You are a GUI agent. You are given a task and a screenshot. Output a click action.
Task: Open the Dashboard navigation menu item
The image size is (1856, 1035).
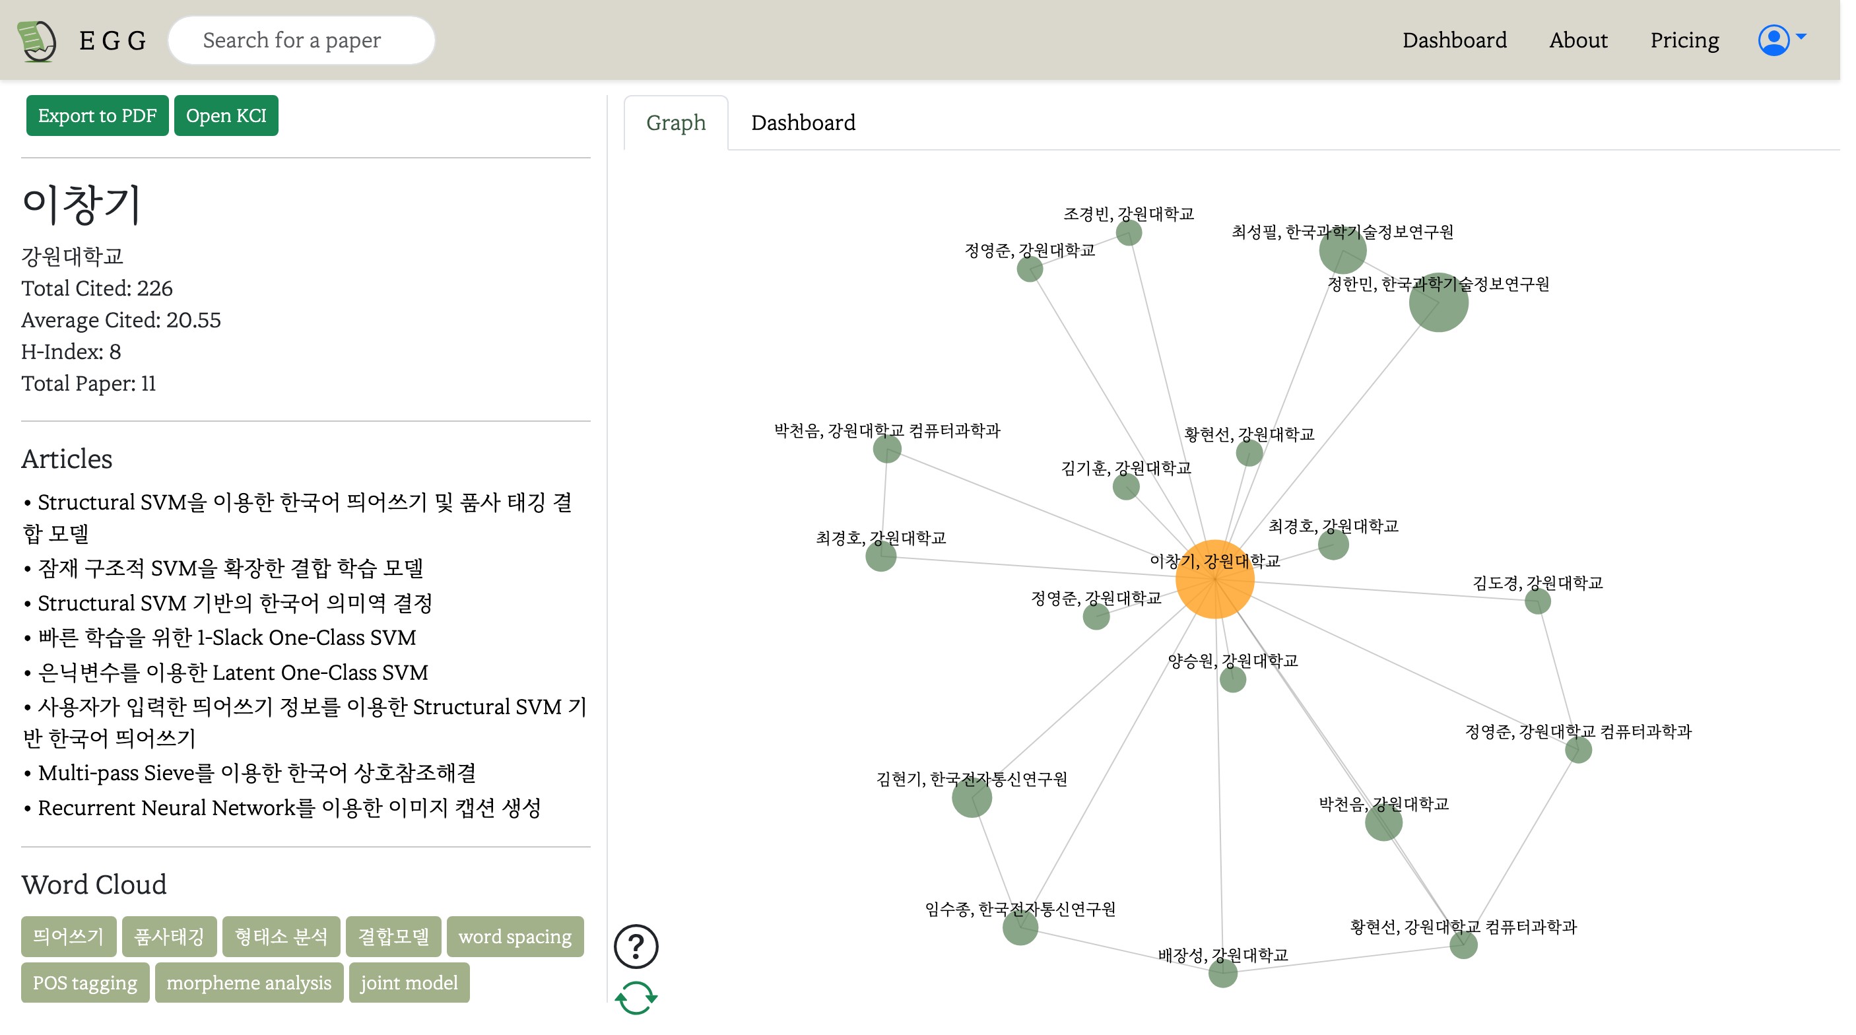tap(1454, 40)
